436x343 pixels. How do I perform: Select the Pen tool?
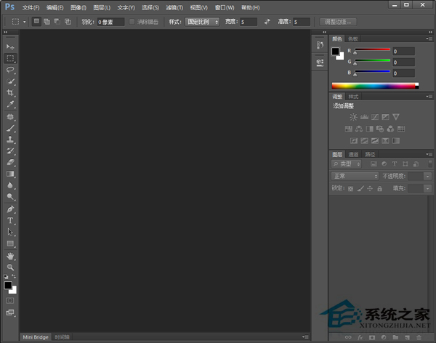(10, 209)
